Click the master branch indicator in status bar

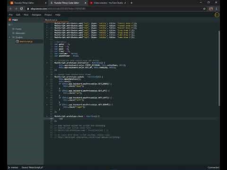click(13, 168)
